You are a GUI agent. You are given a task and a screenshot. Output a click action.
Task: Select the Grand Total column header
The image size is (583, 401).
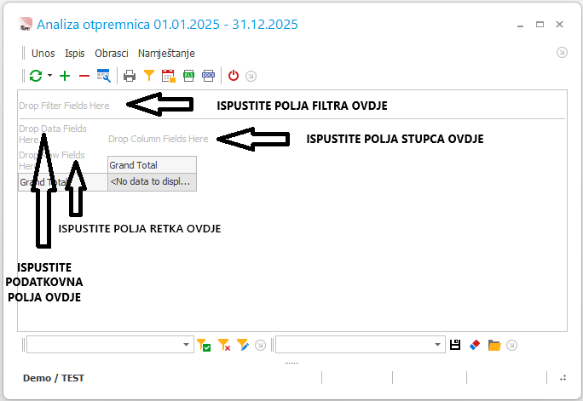click(152, 165)
